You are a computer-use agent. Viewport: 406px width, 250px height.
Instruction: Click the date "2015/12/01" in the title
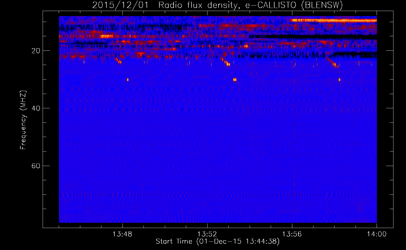point(121,5)
